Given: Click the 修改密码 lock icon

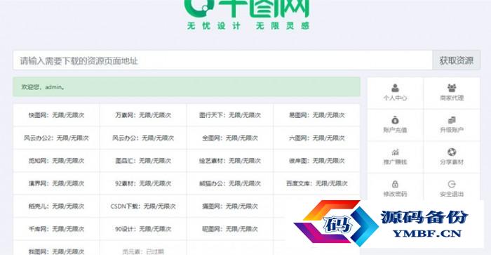Looking at the screenshot, I should [395, 184].
